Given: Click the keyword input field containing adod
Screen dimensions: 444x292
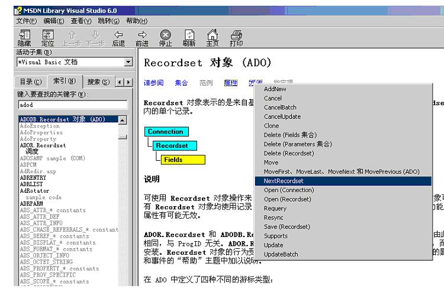Looking at the screenshot, I should pos(73,105).
